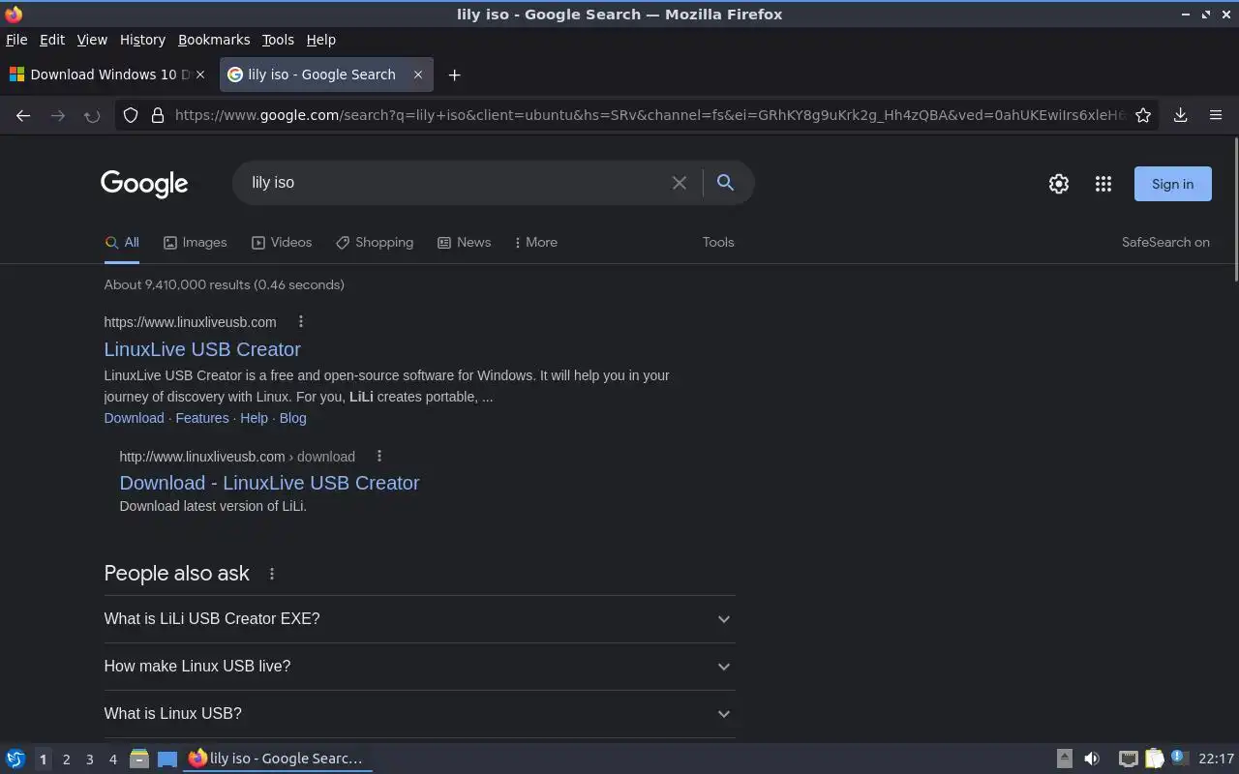Submit search with magnifier icon
Viewport: 1239px width, 774px height.
point(725,183)
